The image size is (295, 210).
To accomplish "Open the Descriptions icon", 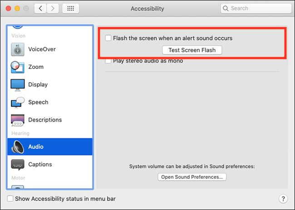I will tap(18, 120).
